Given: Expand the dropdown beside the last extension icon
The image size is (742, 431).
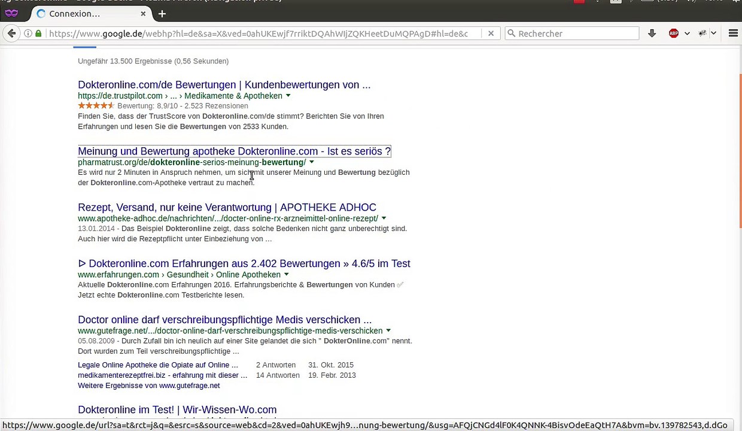Looking at the screenshot, I should [713, 34].
